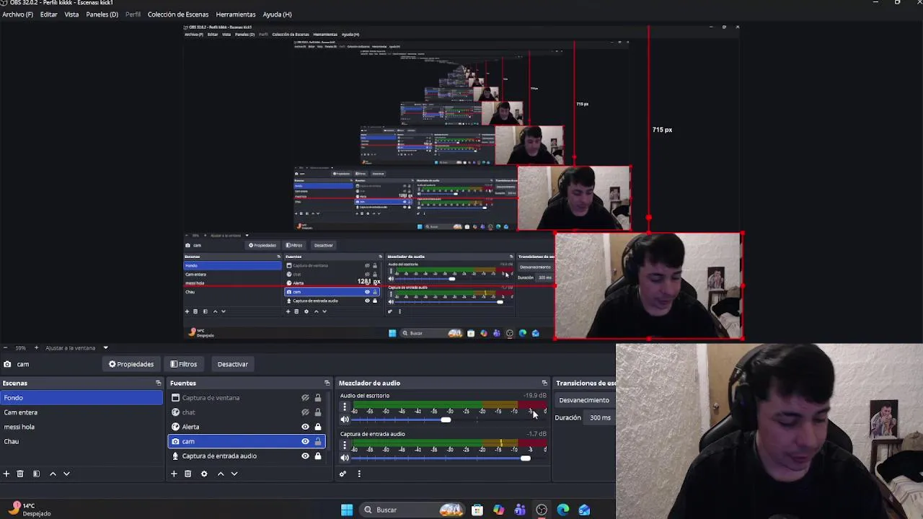Unlock the Captura de entrada audio source
The width and height of the screenshot is (923, 519).
[x=317, y=456]
